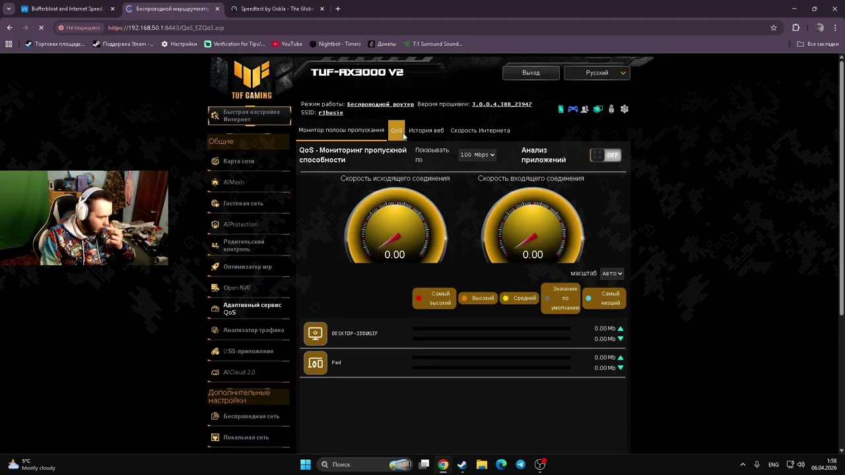The height and width of the screenshot is (475, 845).
Task: Open AiMesh sidebar item
Action: [249, 182]
